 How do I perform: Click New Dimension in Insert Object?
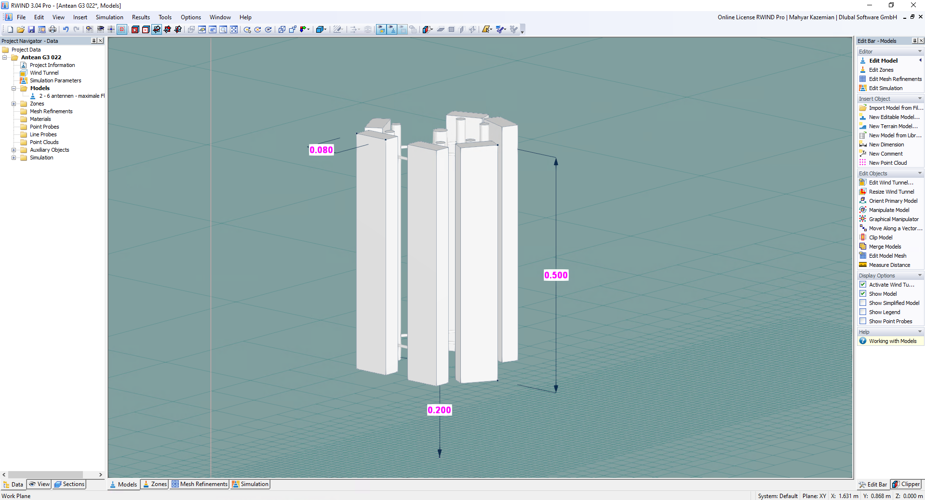[x=886, y=145]
